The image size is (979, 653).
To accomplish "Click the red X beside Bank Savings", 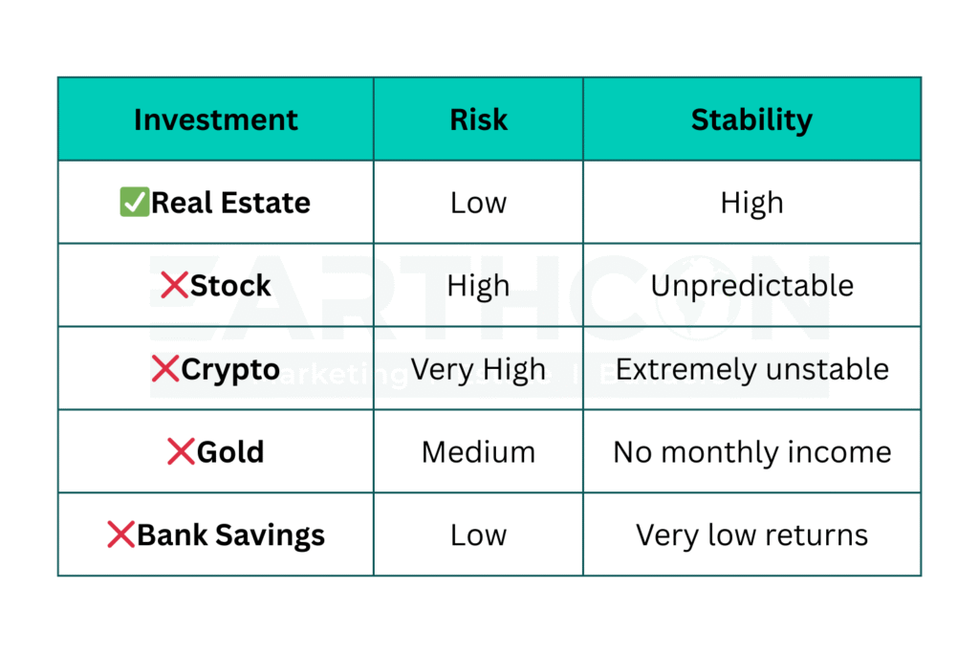I will click(120, 535).
